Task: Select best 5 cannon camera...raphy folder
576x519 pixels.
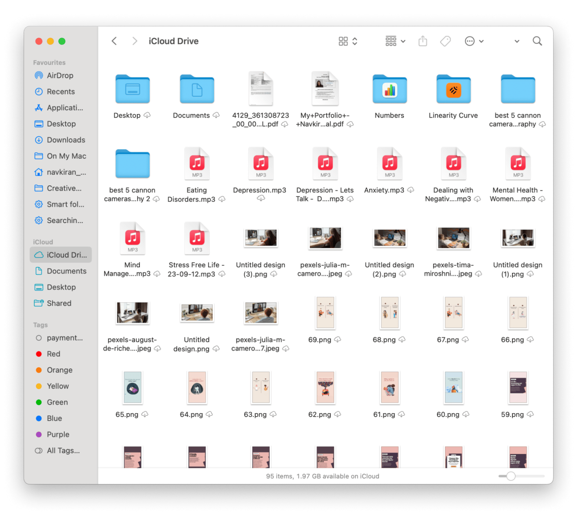Action: tap(518, 89)
